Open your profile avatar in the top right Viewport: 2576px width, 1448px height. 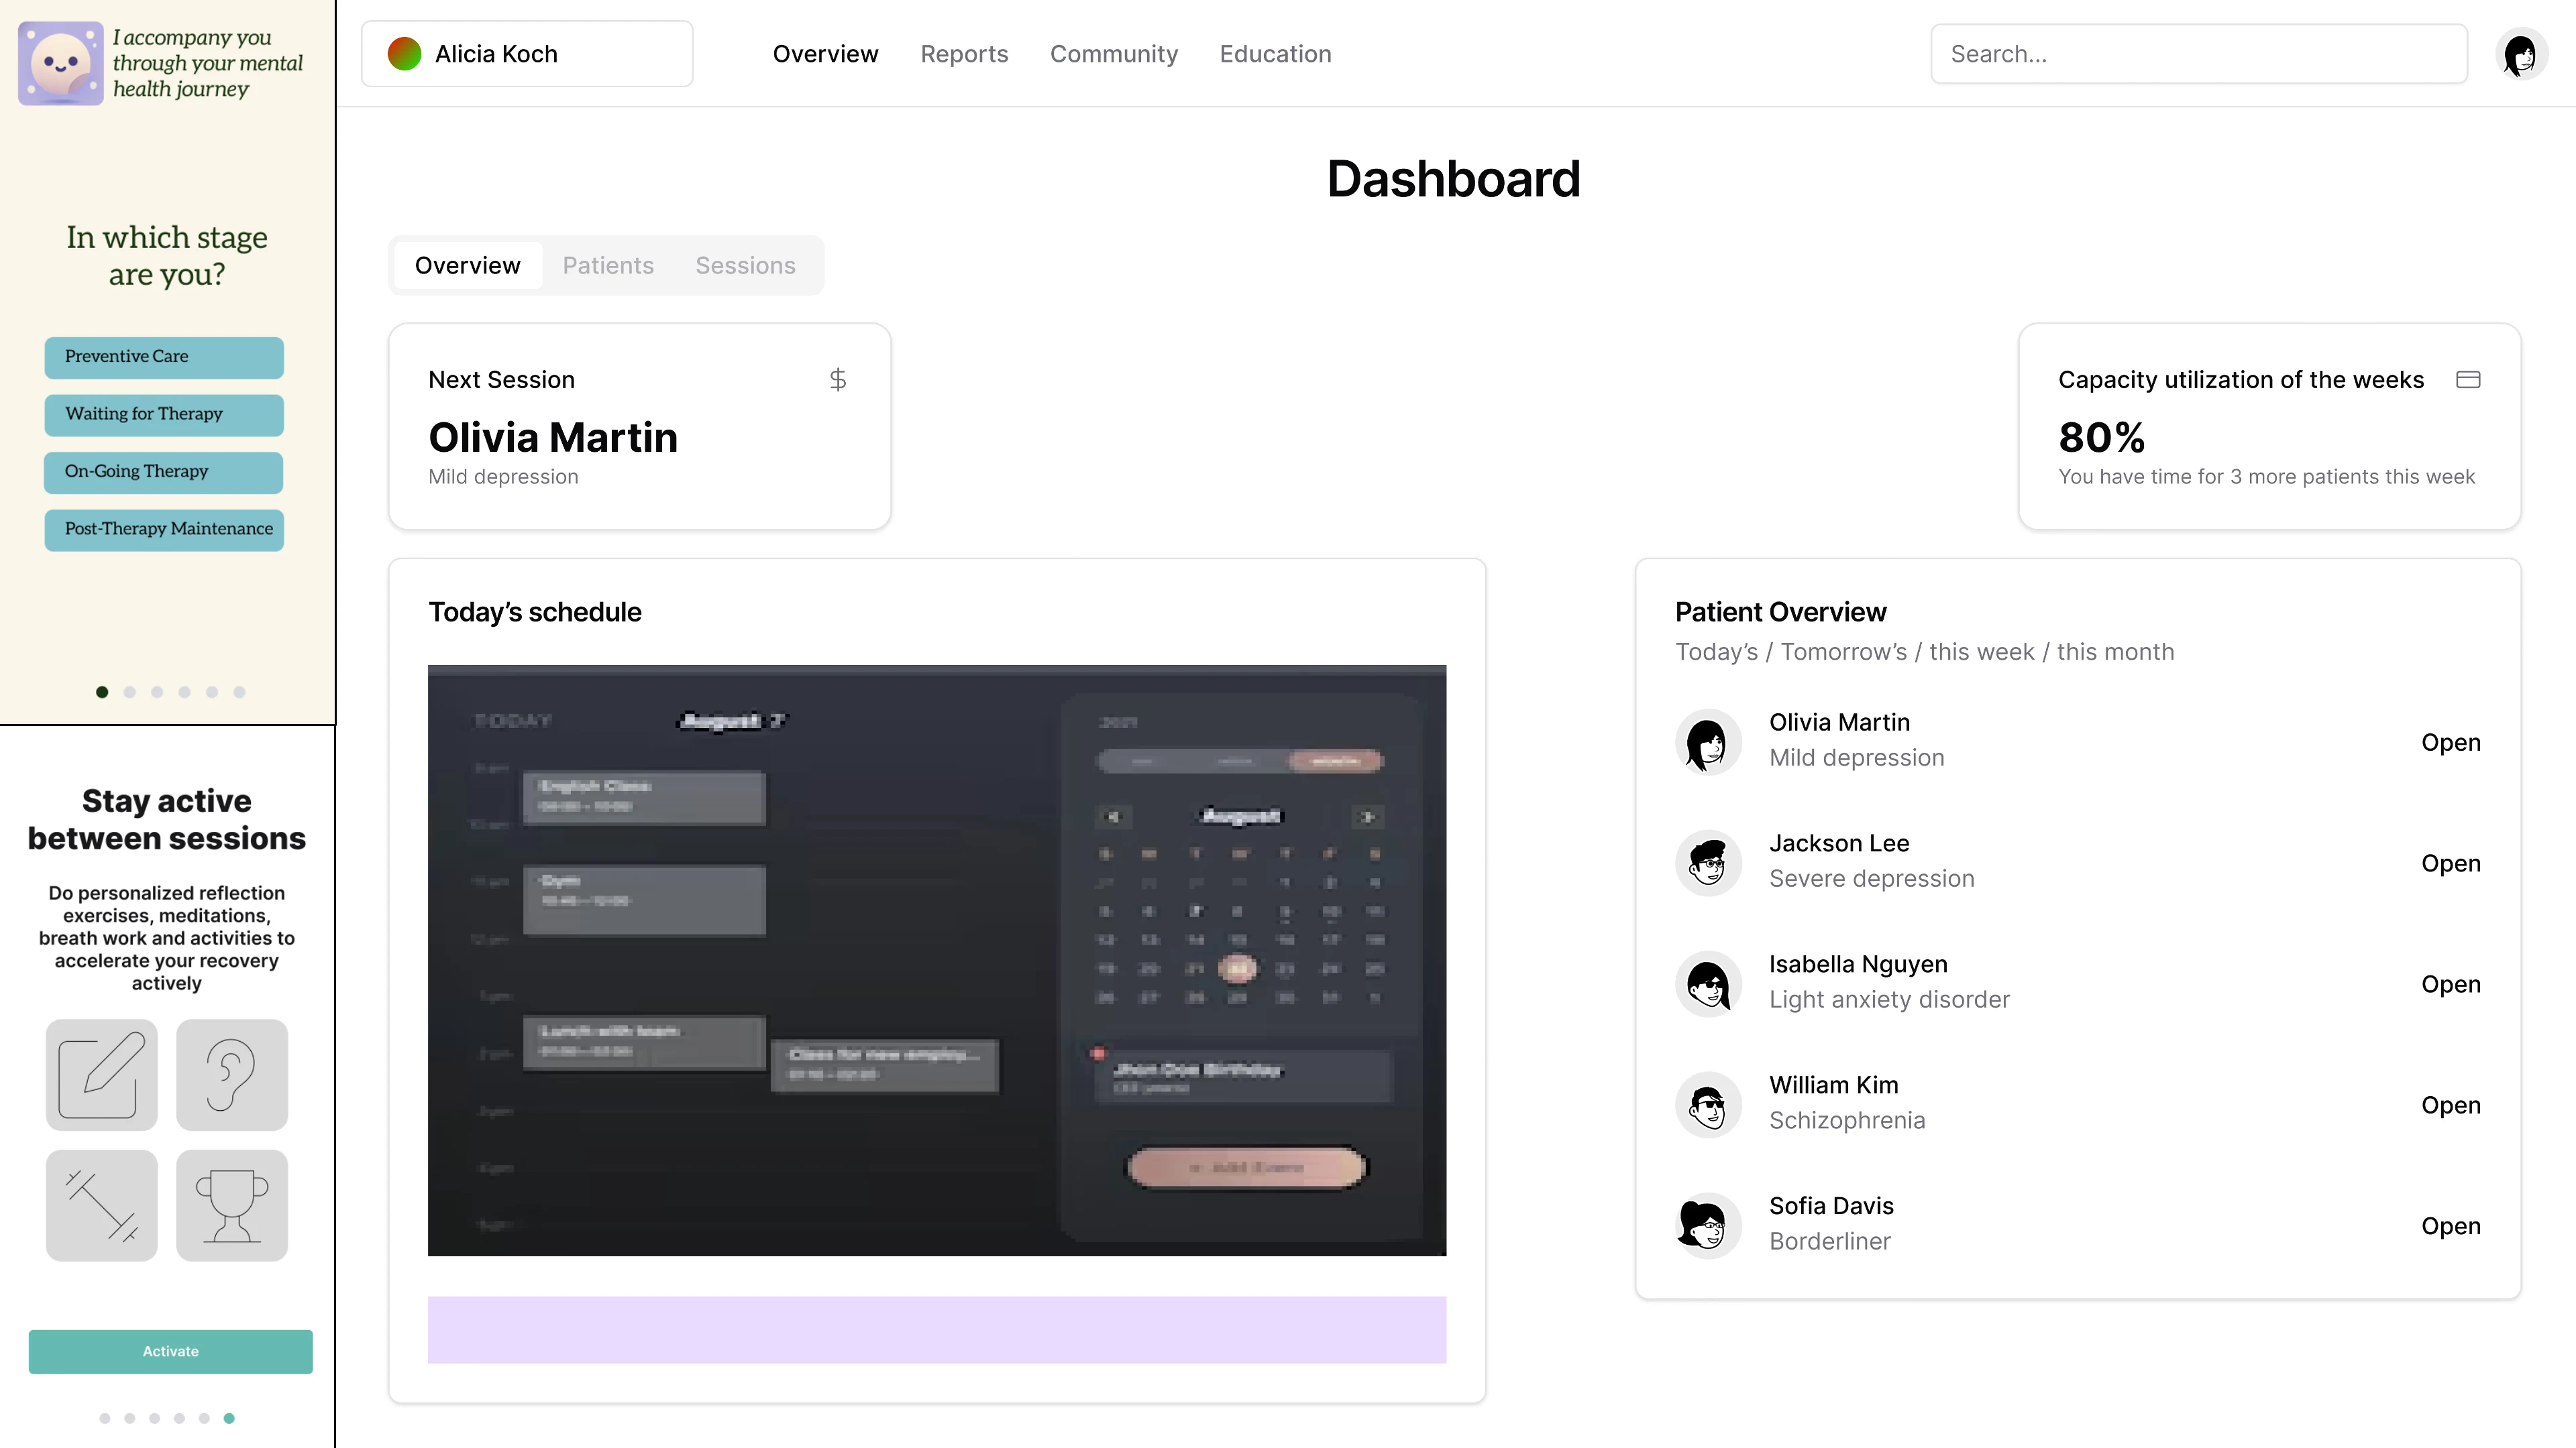click(x=2522, y=54)
